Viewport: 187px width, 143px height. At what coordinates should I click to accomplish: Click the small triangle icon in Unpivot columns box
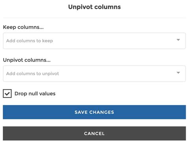coord(178,72)
